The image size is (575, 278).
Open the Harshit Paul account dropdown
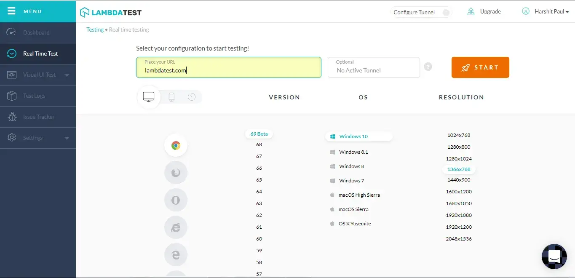click(x=551, y=11)
